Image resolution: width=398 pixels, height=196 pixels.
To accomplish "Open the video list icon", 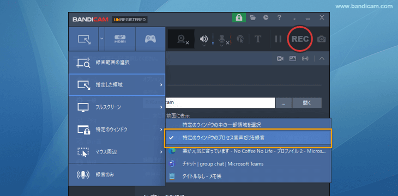I will click(x=280, y=59).
